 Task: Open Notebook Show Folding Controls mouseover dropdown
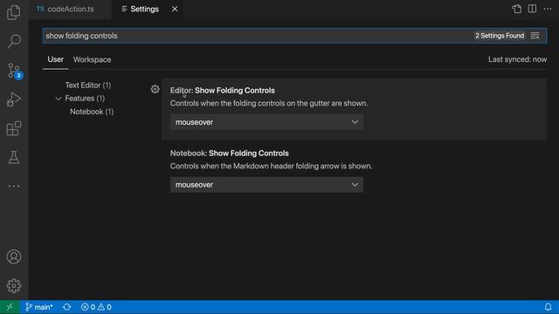[266, 185]
